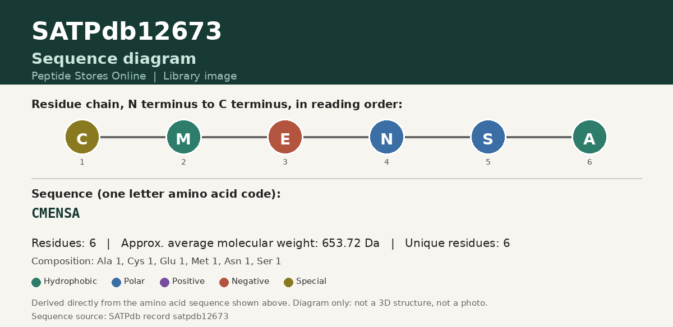Click the Polar legend color dot
This screenshot has height=327, width=673.
[117, 282]
